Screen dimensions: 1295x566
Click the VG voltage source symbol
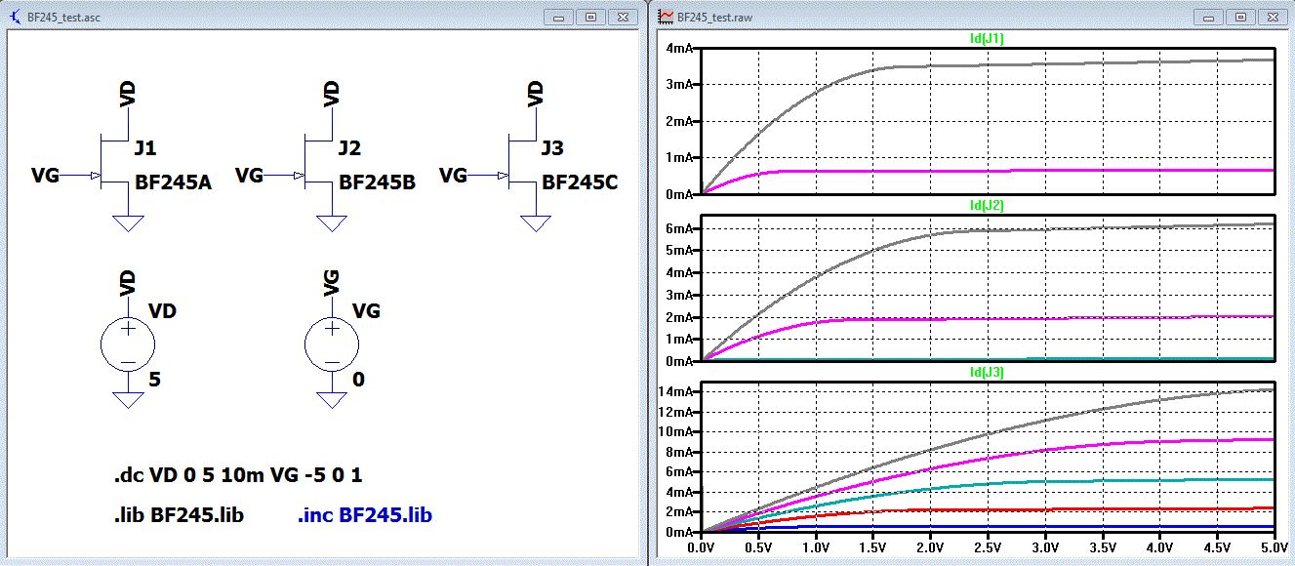tap(332, 344)
